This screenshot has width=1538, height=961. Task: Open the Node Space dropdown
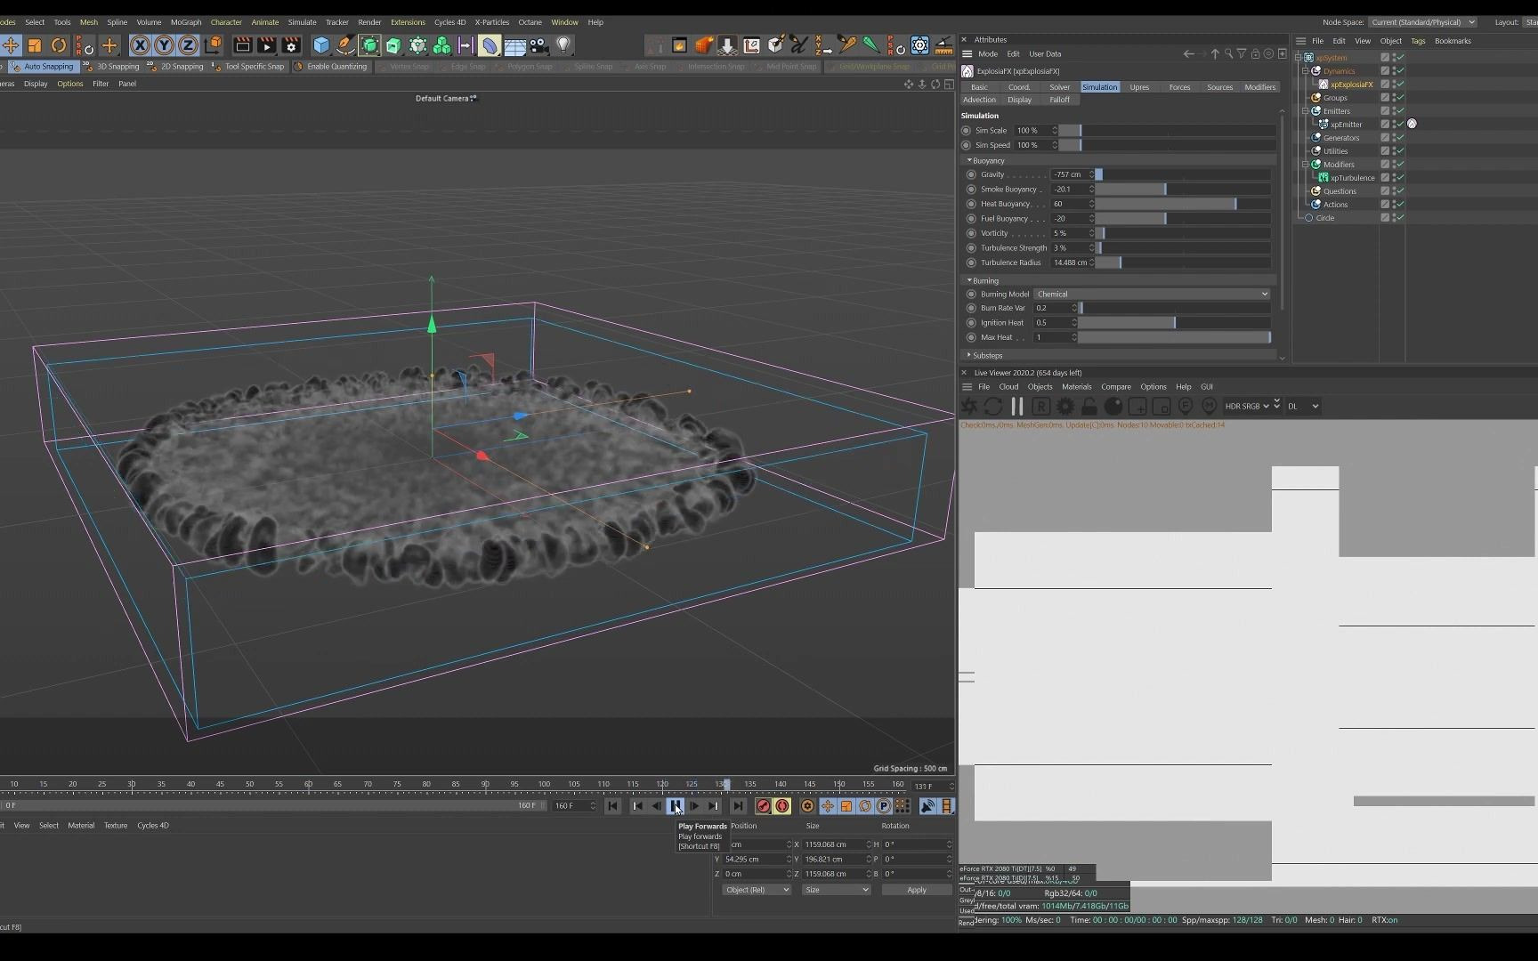1422,22
